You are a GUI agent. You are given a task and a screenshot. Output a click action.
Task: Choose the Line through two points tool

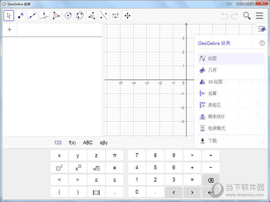tap(32, 16)
